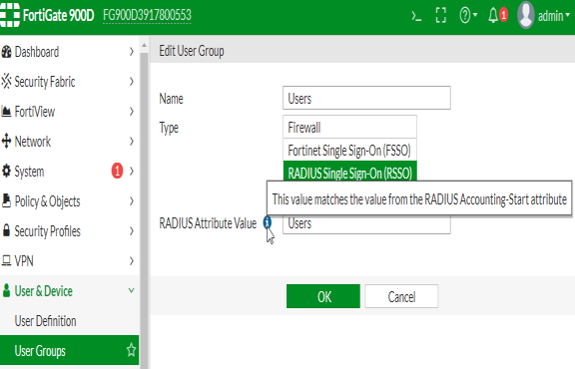Expand System chevron arrow
Viewport: 575px width, 369px height.
[x=132, y=172]
